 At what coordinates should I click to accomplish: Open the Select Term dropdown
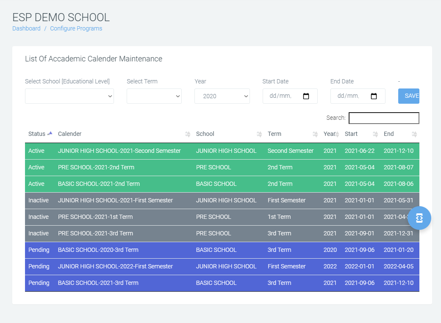point(154,96)
